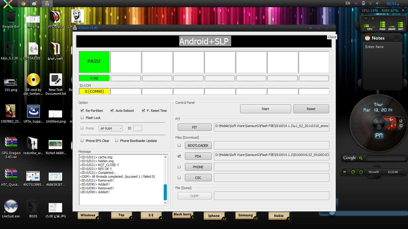The height and width of the screenshot is (229, 408).
Task: Open the Paint palette icon in top bar
Action: pyautogui.click(x=35, y=4)
